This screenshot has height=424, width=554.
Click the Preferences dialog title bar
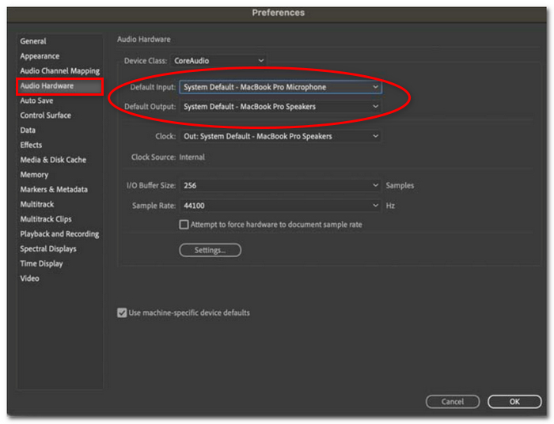(x=277, y=13)
